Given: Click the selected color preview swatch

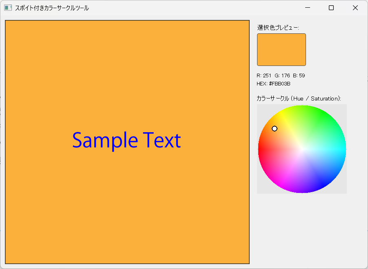Looking at the screenshot, I should (281, 49).
